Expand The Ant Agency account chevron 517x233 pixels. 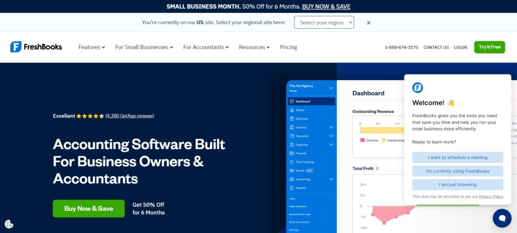331,88
